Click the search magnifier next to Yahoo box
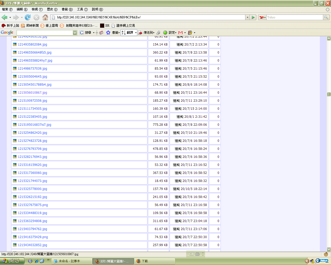This screenshot has height=265, width=331. click(326, 17)
